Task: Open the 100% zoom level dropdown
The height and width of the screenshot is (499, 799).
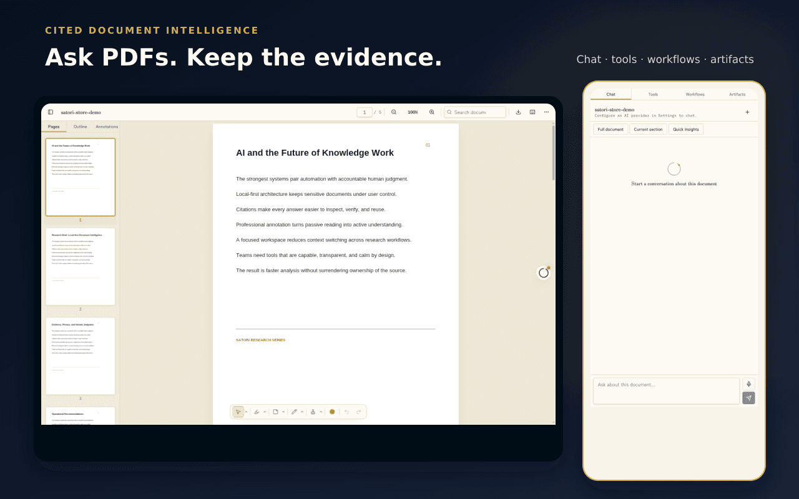Action: point(413,112)
